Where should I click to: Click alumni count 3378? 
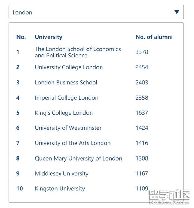(x=142, y=52)
